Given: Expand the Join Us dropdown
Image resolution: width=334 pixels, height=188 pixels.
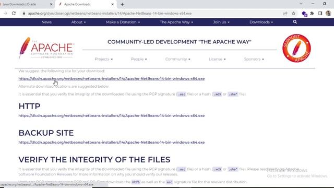Looking at the screenshot, I should [x=221, y=22].
